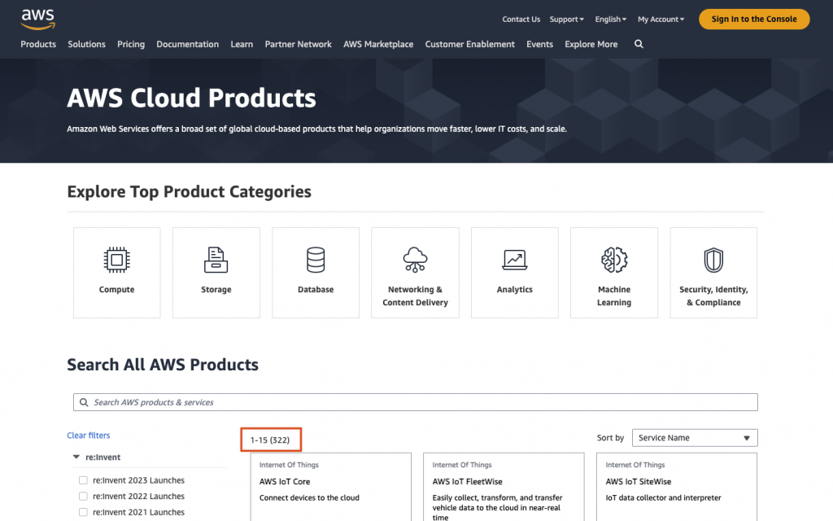The height and width of the screenshot is (521, 833).
Task: Open the Partner Network menu
Action: (x=298, y=44)
